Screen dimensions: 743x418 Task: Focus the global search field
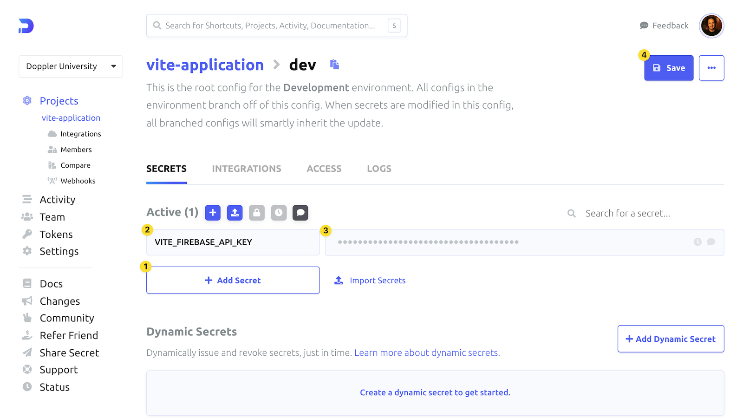[x=277, y=26]
